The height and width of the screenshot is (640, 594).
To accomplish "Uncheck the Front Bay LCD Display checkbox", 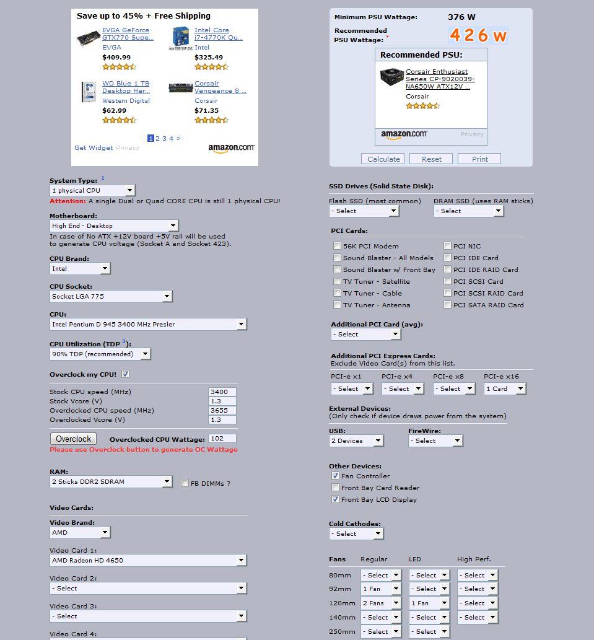I will (x=335, y=499).
